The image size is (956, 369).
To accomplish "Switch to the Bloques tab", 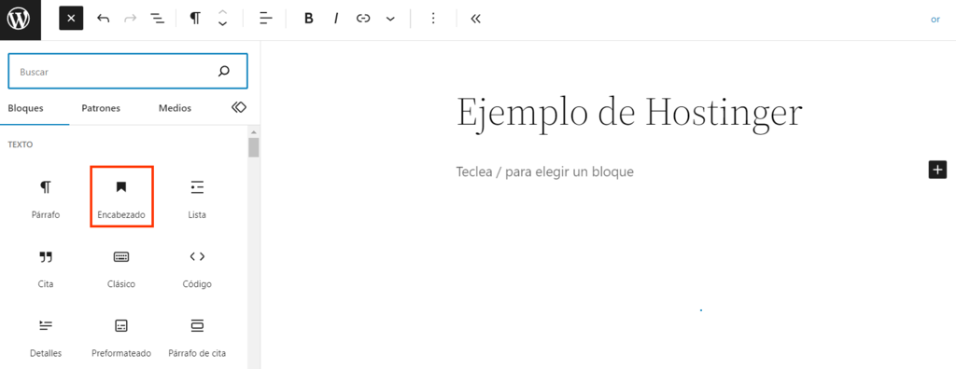I will (x=25, y=108).
